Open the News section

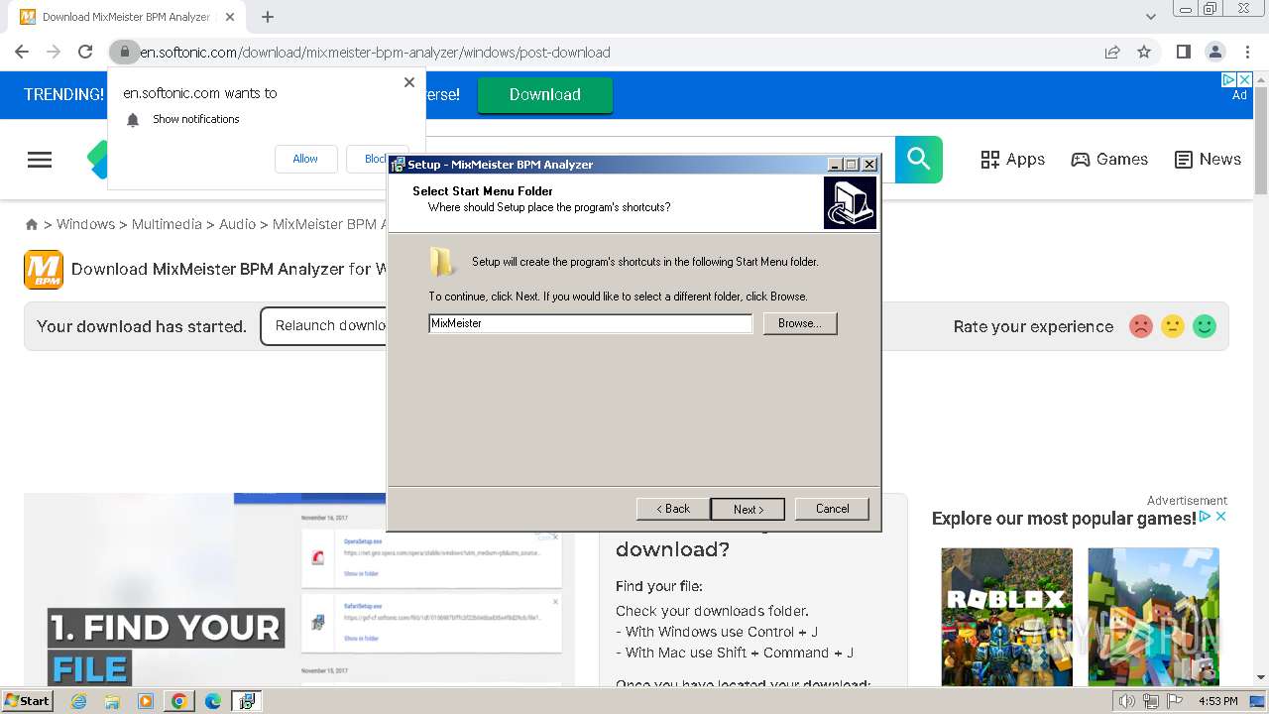pyautogui.click(x=1208, y=160)
